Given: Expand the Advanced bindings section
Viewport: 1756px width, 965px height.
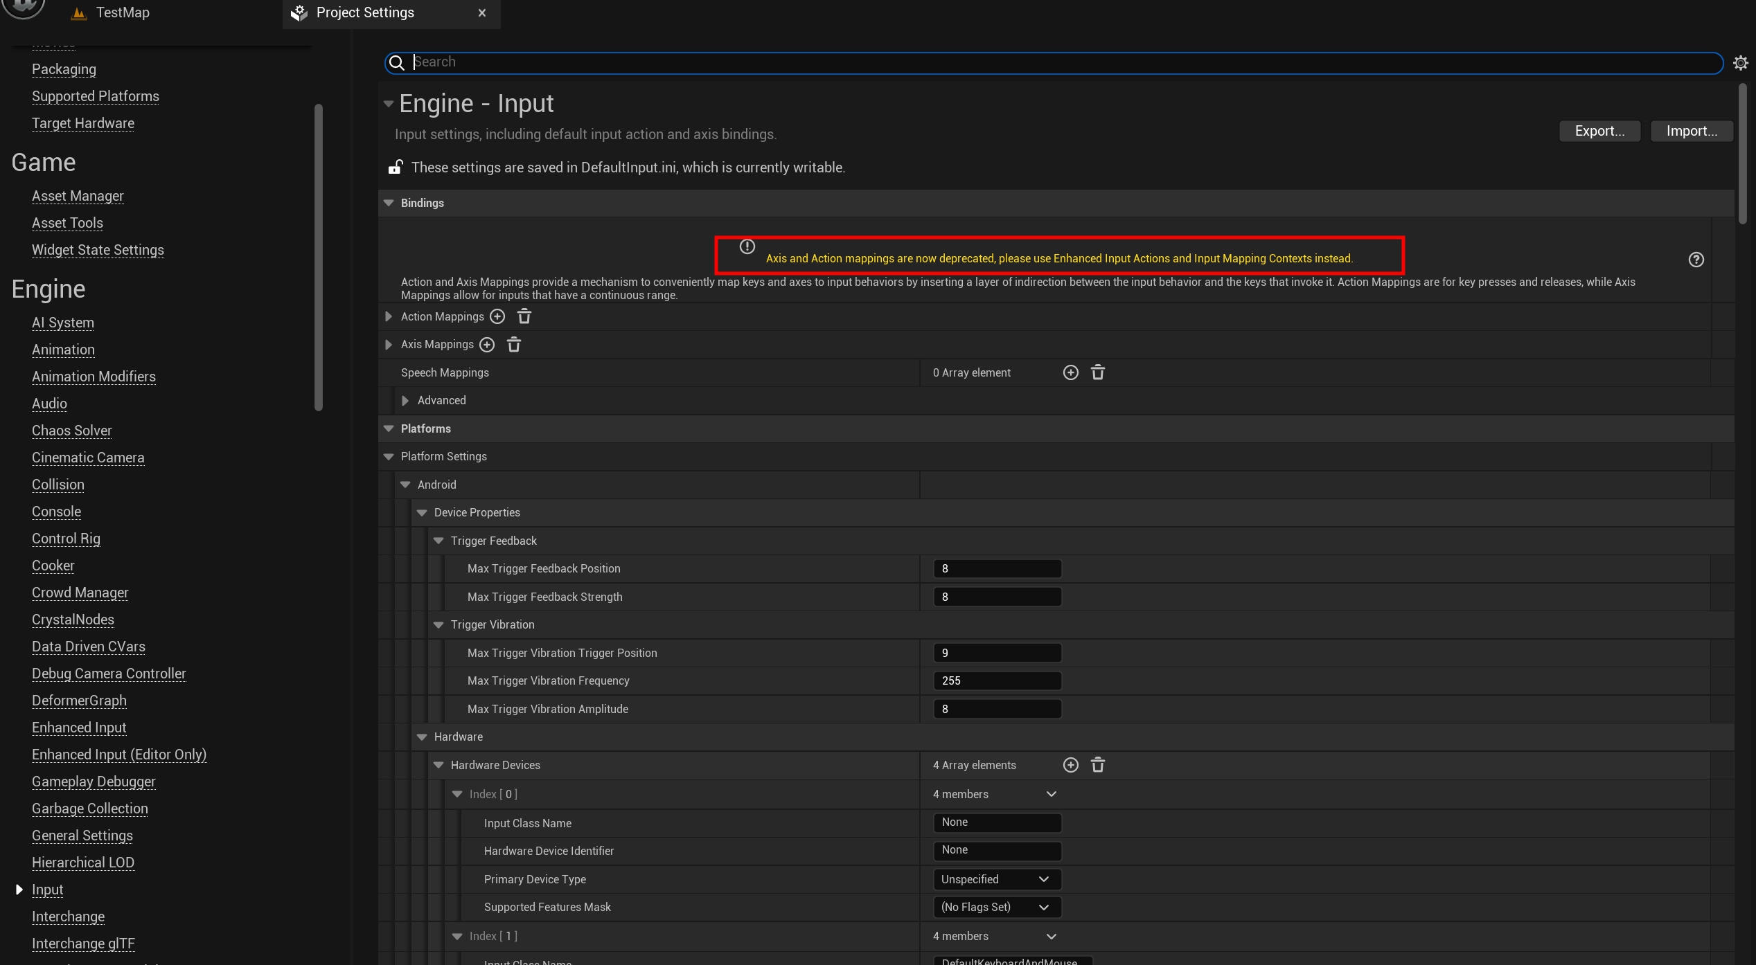Looking at the screenshot, I should 405,400.
